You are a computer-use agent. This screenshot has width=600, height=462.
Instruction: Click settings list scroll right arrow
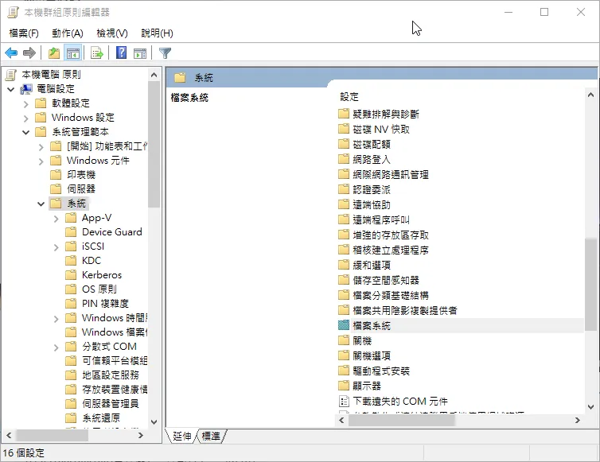(578, 421)
